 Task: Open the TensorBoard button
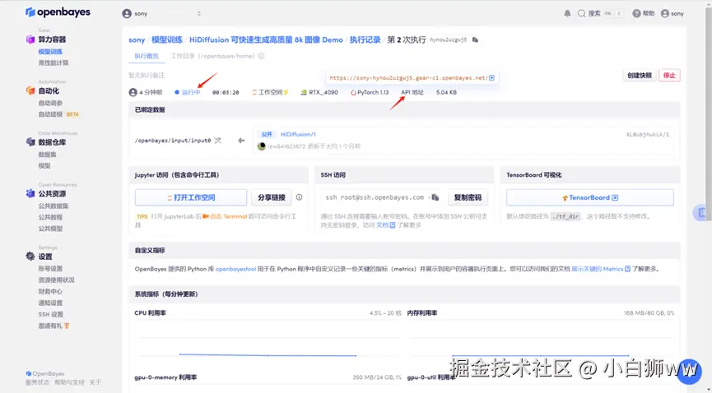pyautogui.click(x=590, y=197)
